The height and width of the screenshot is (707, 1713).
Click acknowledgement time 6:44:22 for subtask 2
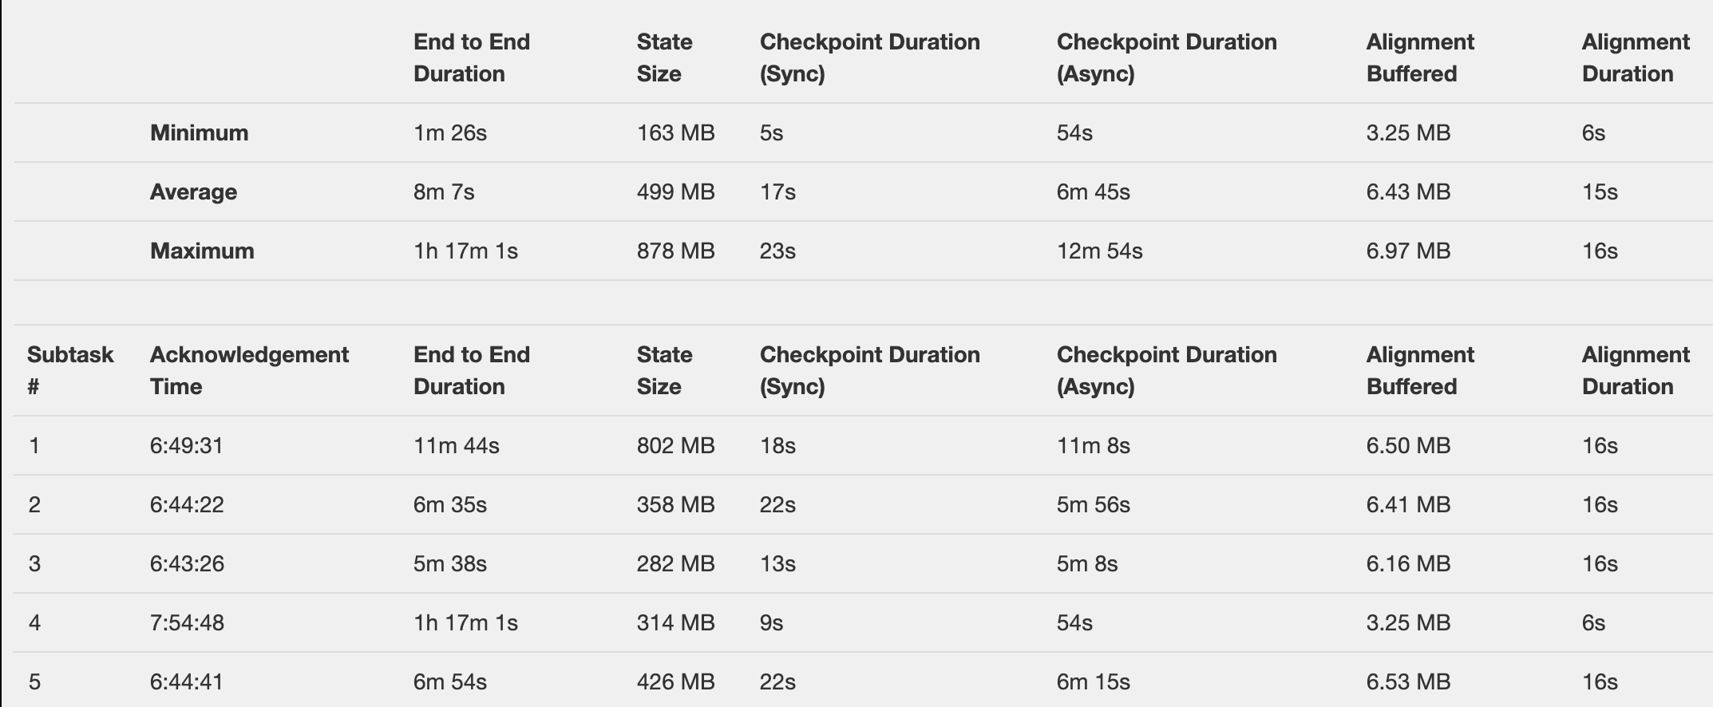click(187, 504)
